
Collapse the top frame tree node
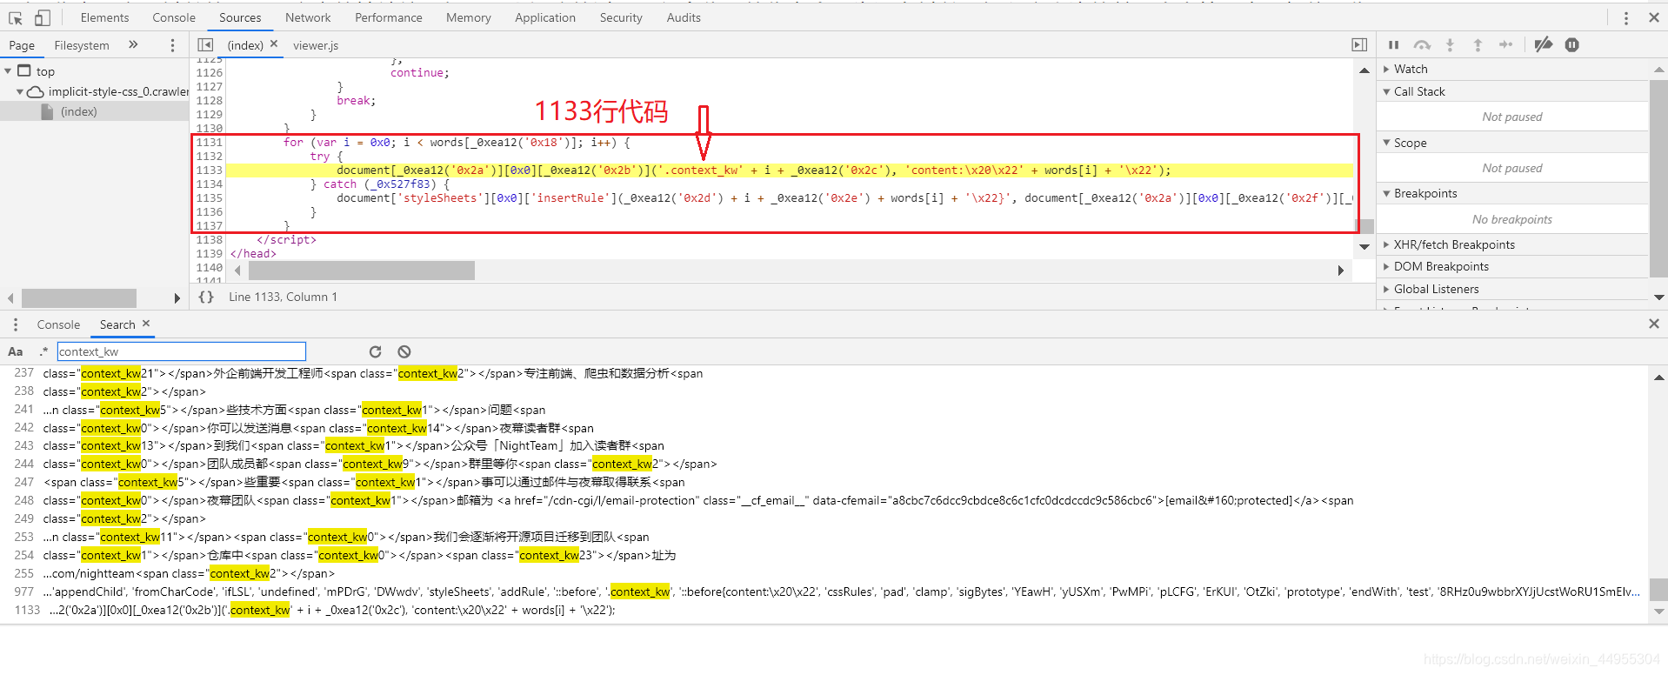pos(8,70)
